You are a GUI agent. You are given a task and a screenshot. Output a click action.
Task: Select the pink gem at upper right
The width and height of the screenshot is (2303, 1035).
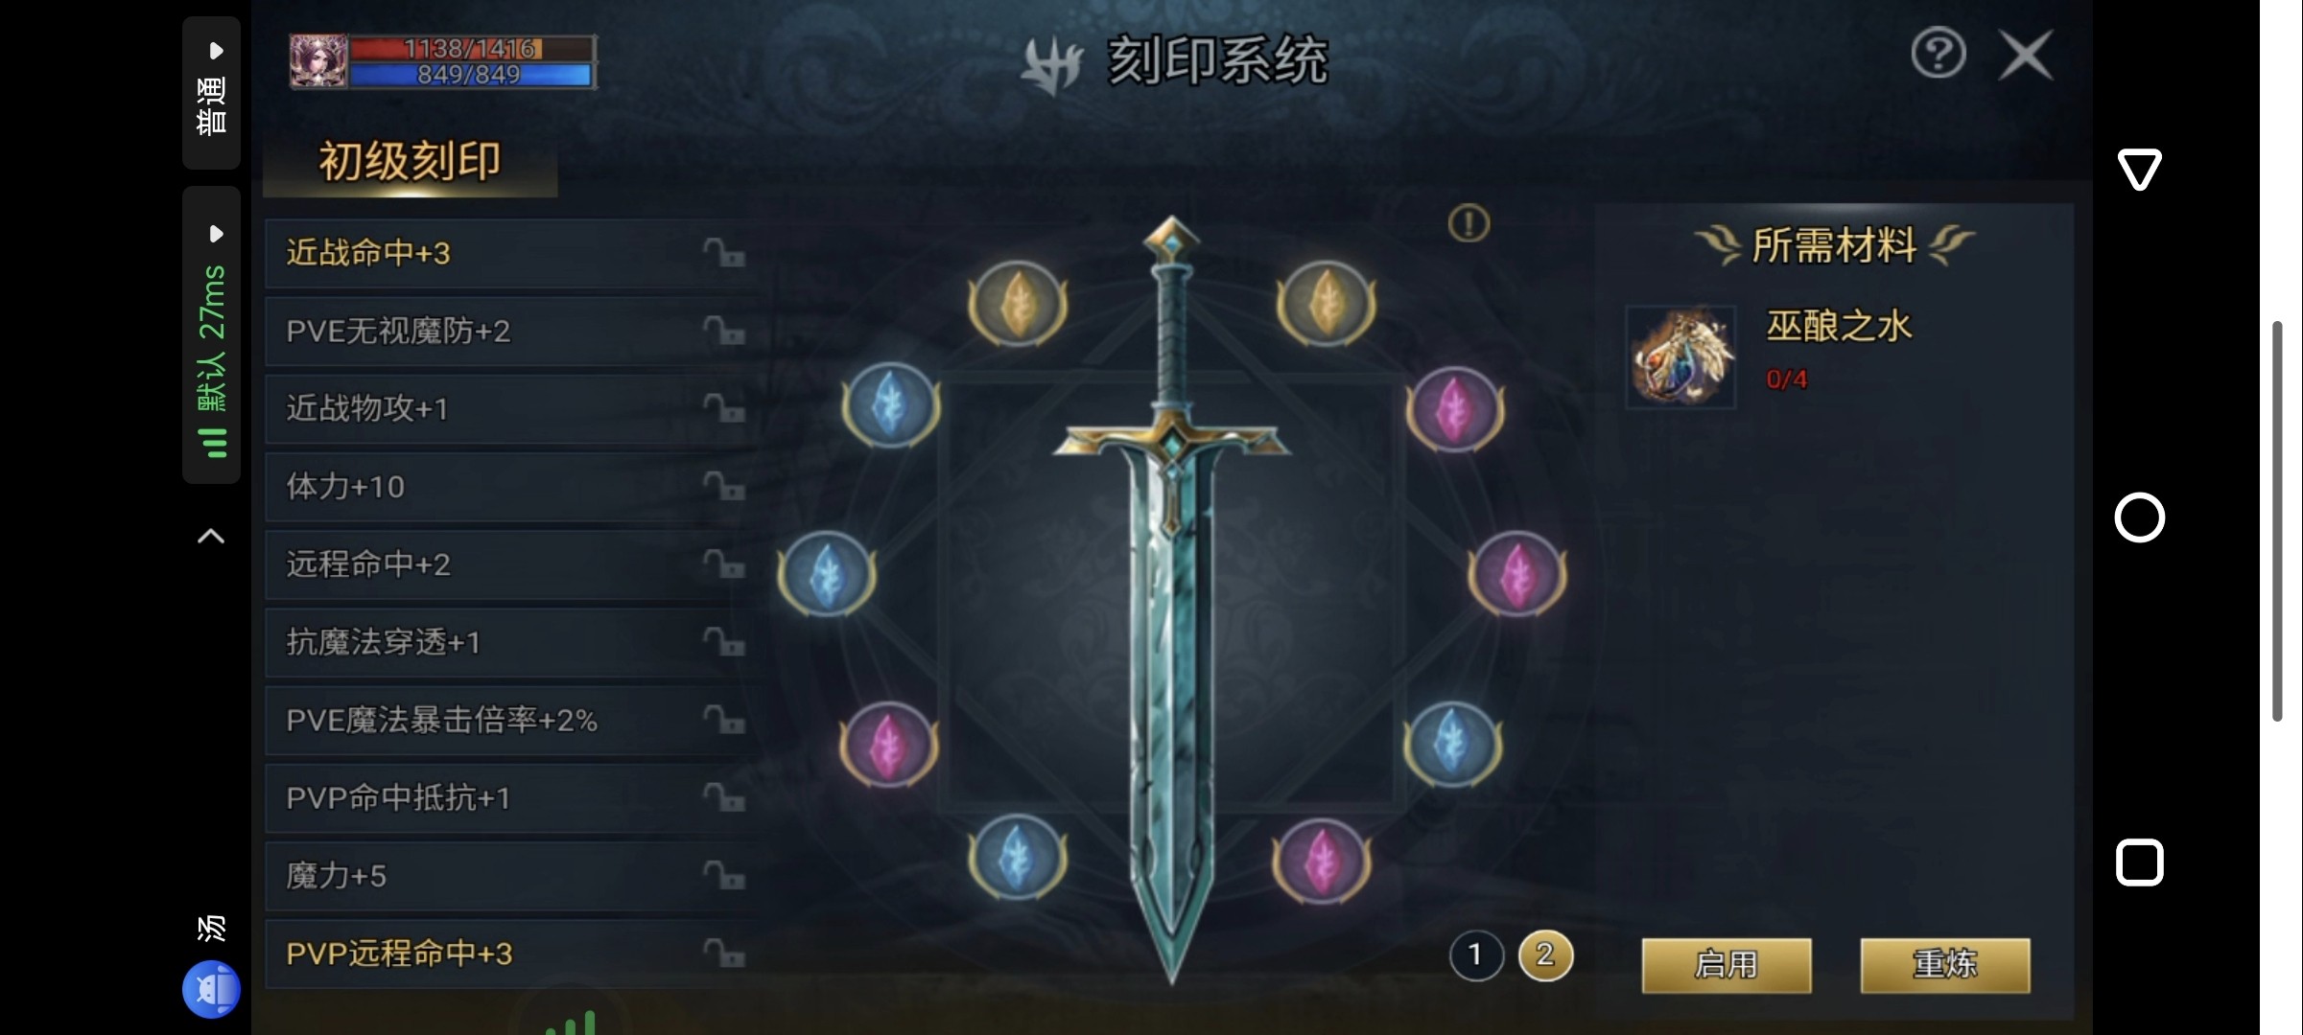click(1455, 409)
